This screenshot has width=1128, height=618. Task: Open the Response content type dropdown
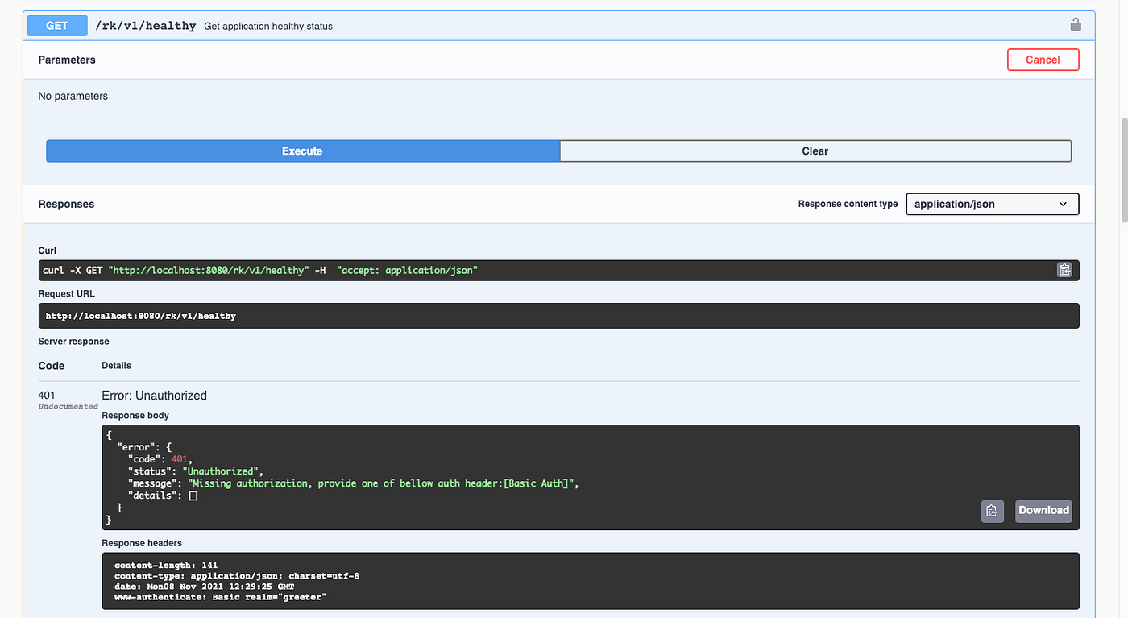pos(992,204)
